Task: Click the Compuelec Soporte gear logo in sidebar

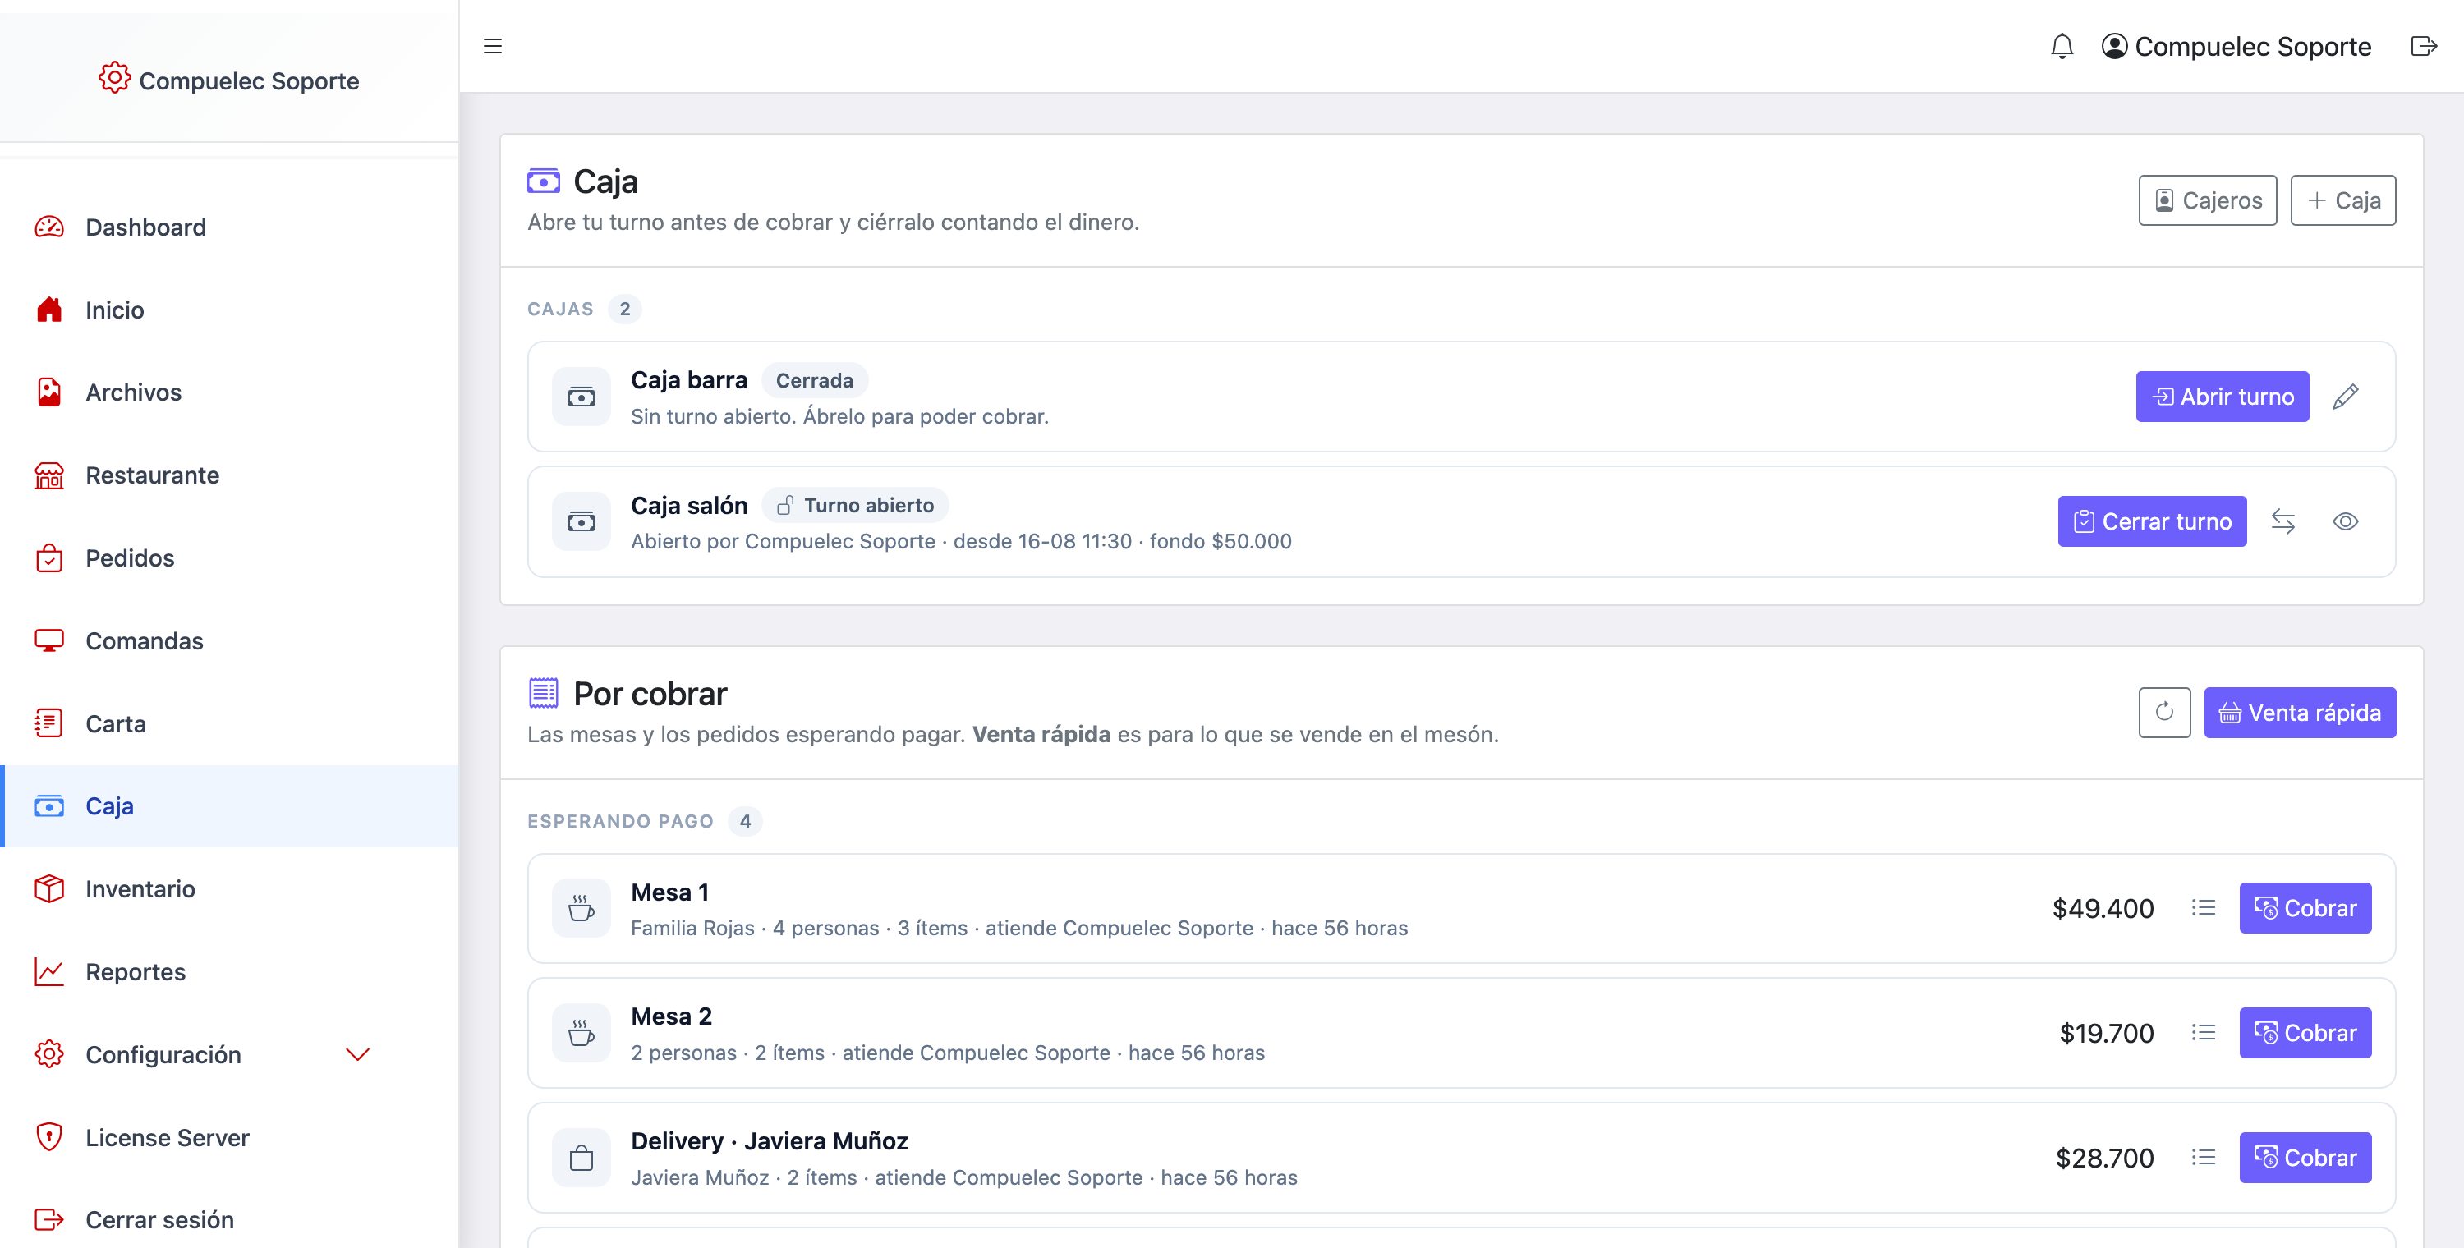Action: (114, 77)
